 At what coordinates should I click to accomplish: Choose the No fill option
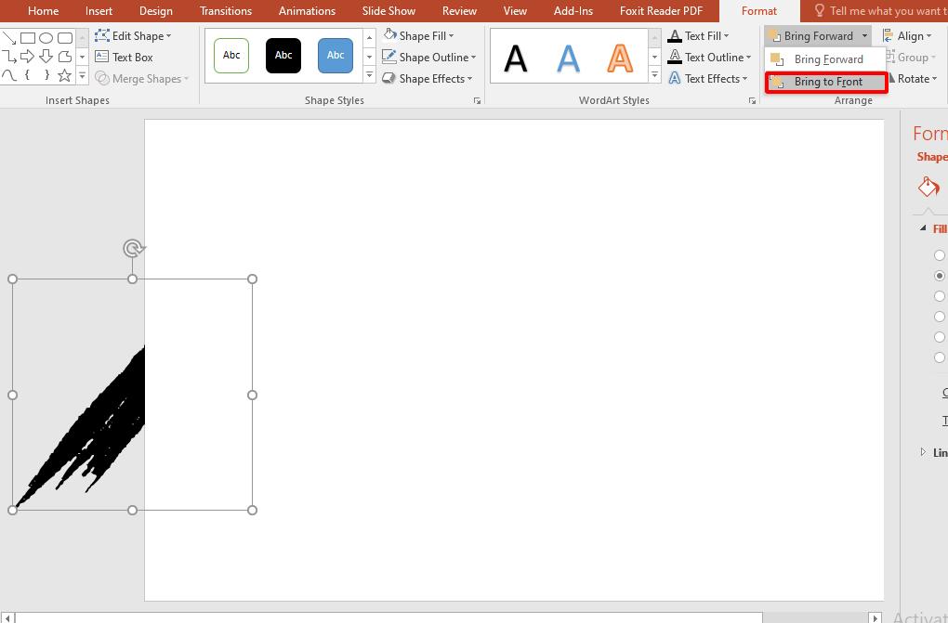940,255
